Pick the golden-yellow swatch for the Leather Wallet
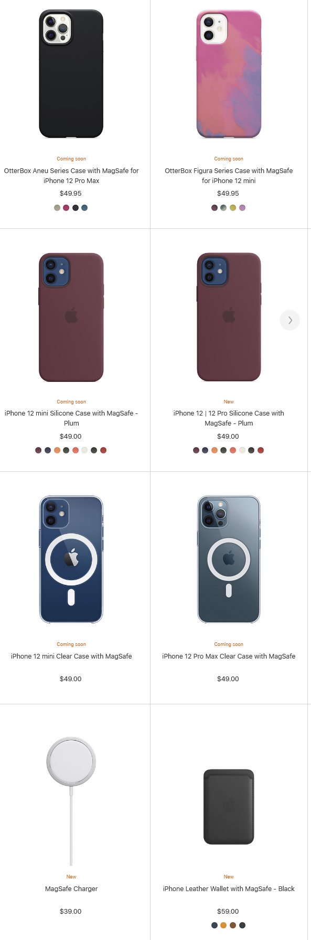This screenshot has height=940, width=311. coord(223,925)
